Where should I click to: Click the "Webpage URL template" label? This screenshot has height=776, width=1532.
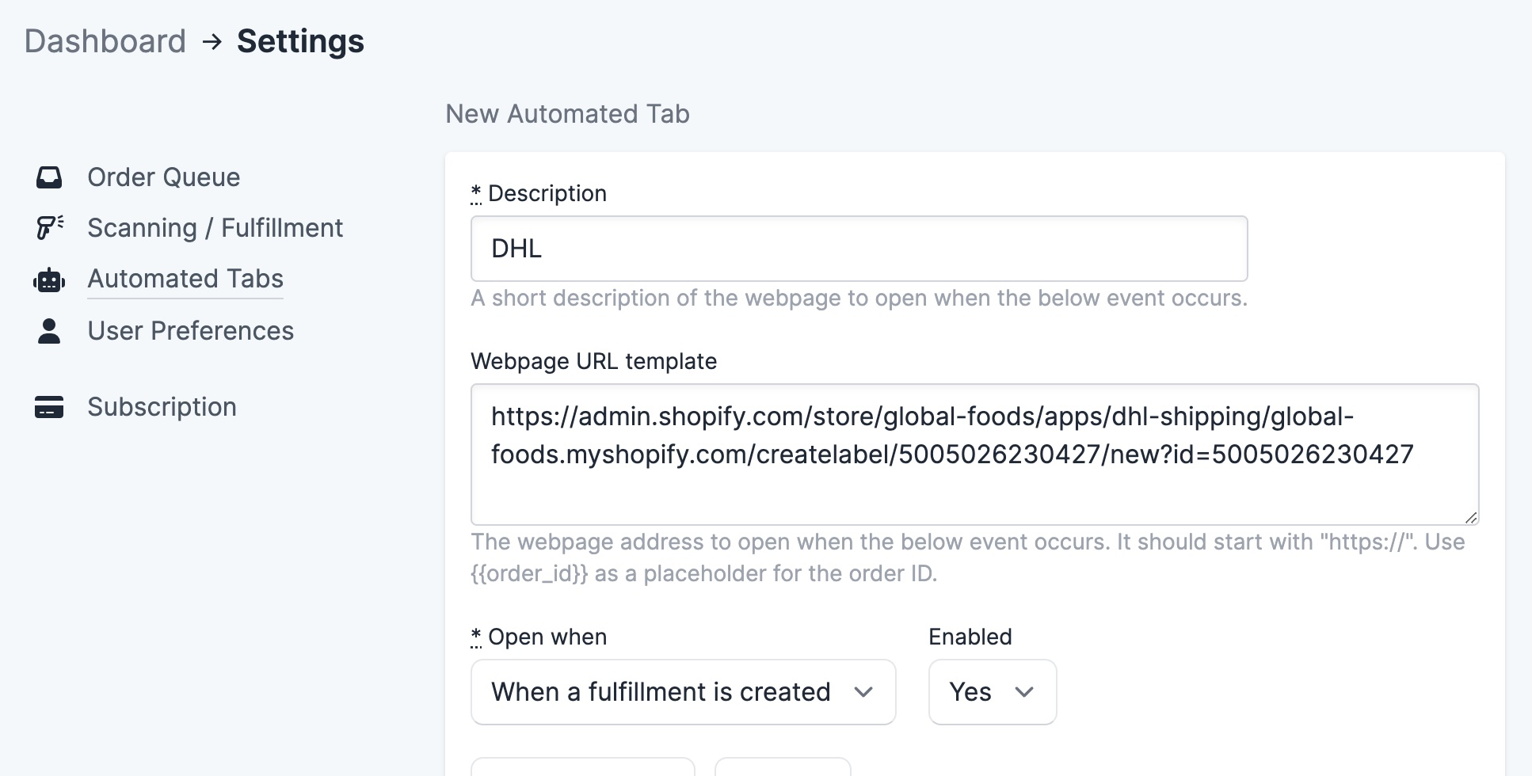593,361
